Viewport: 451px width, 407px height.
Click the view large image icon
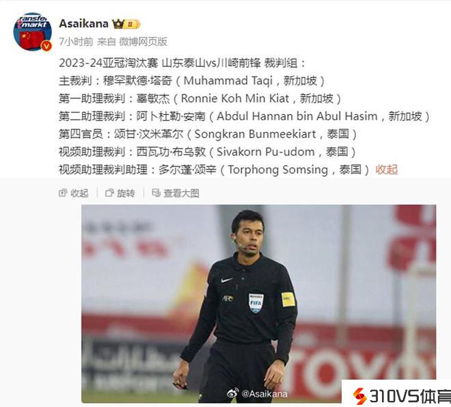pyautogui.click(x=156, y=193)
